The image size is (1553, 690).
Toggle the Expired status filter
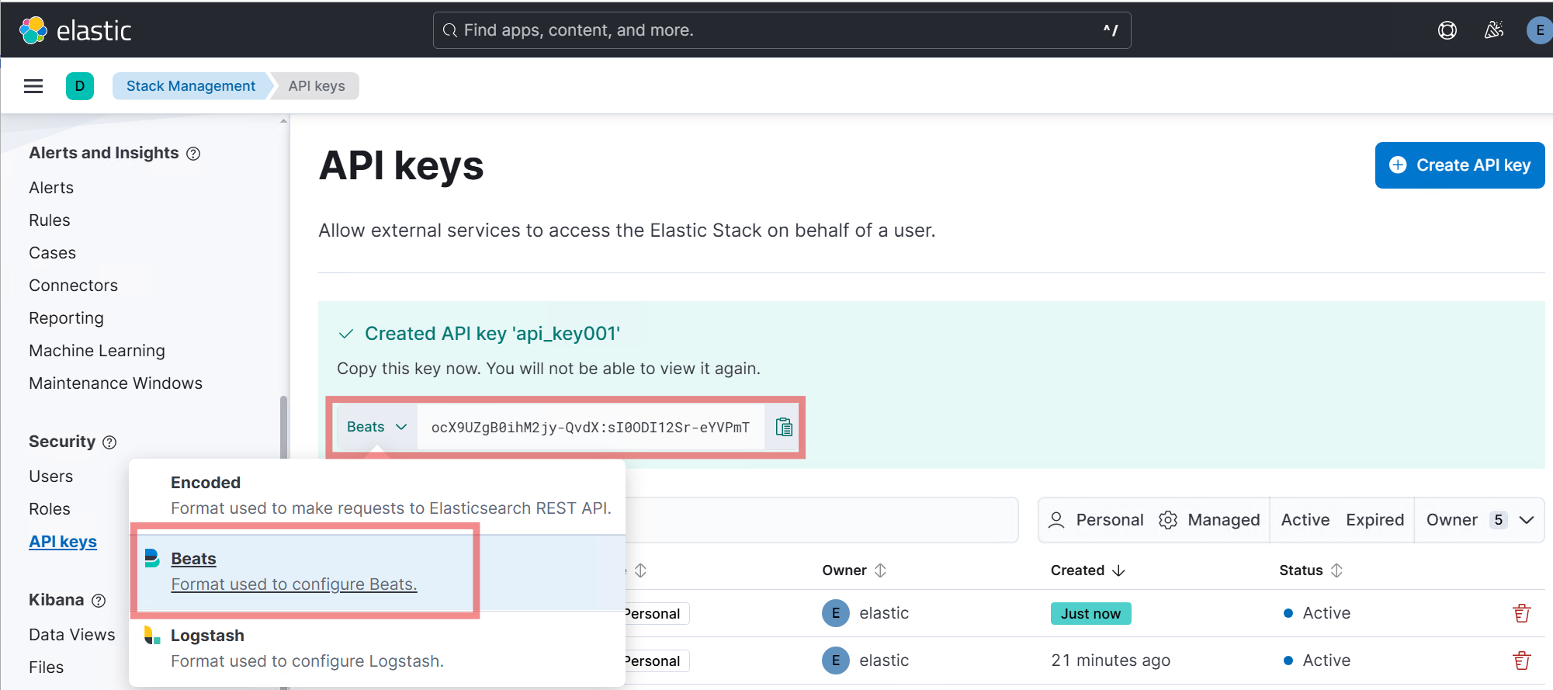click(x=1374, y=520)
